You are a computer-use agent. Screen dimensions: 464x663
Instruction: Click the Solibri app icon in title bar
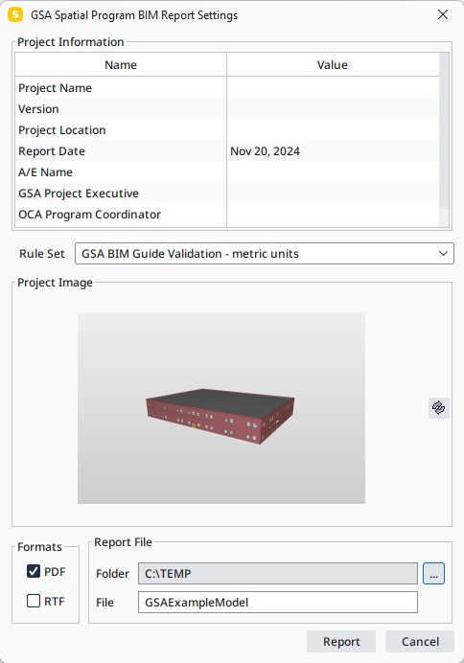point(15,14)
